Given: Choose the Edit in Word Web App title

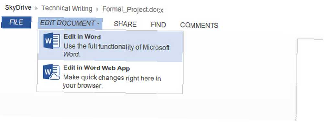Looking at the screenshot, I should pos(96,68).
